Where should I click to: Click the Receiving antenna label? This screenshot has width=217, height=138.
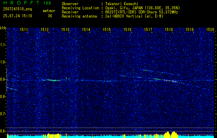click(x=79, y=16)
